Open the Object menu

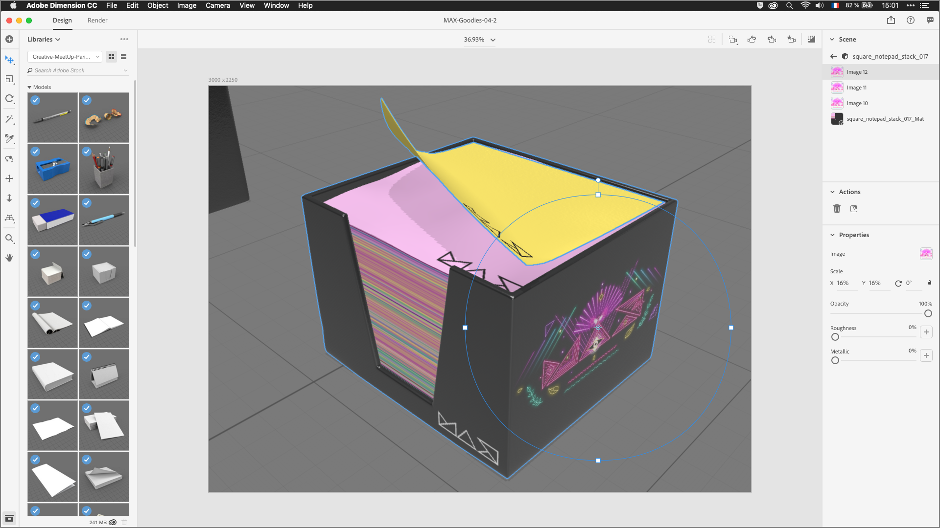click(x=158, y=5)
